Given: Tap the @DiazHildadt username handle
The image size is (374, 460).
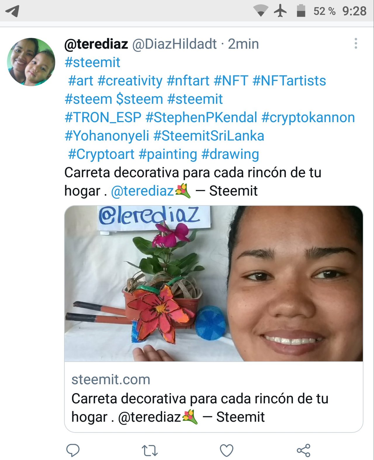Looking at the screenshot, I should 174,44.
